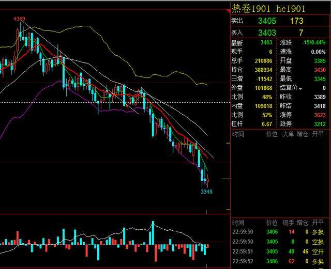Screen dimensions: 331x269
Task: Click the 大单 column header
Action: (288, 134)
